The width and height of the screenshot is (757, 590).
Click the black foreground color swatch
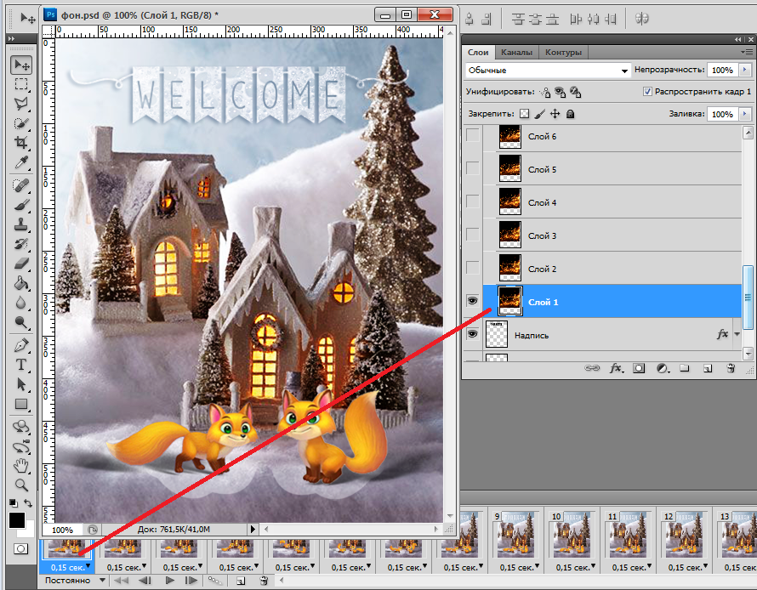pyautogui.click(x=16, y=520)
